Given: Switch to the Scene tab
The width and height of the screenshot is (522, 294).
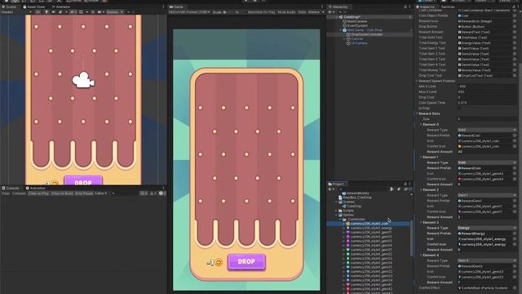Looking at the screenshot, I should [x=9, y=7].
